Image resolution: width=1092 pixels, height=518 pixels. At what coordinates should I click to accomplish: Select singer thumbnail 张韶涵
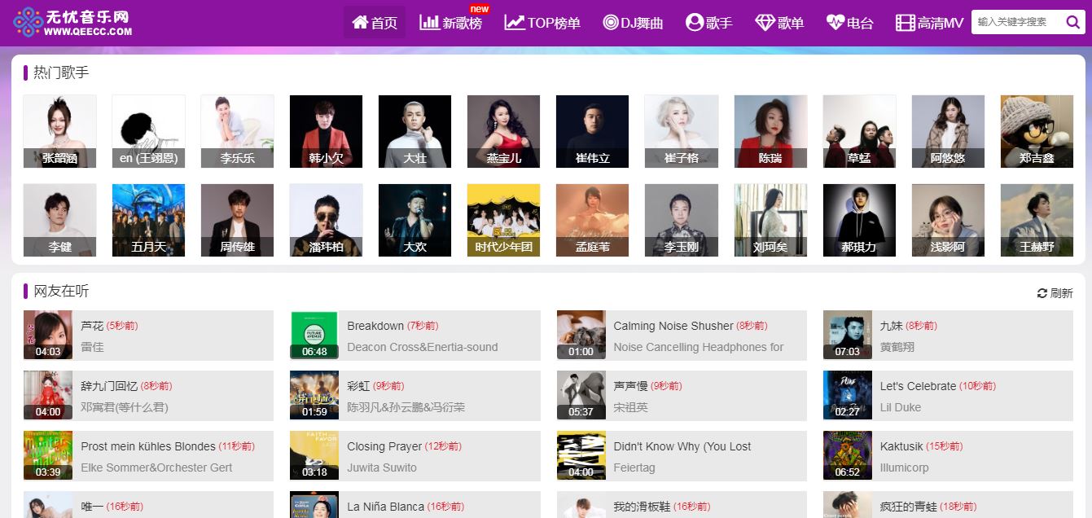pos(59,131)
